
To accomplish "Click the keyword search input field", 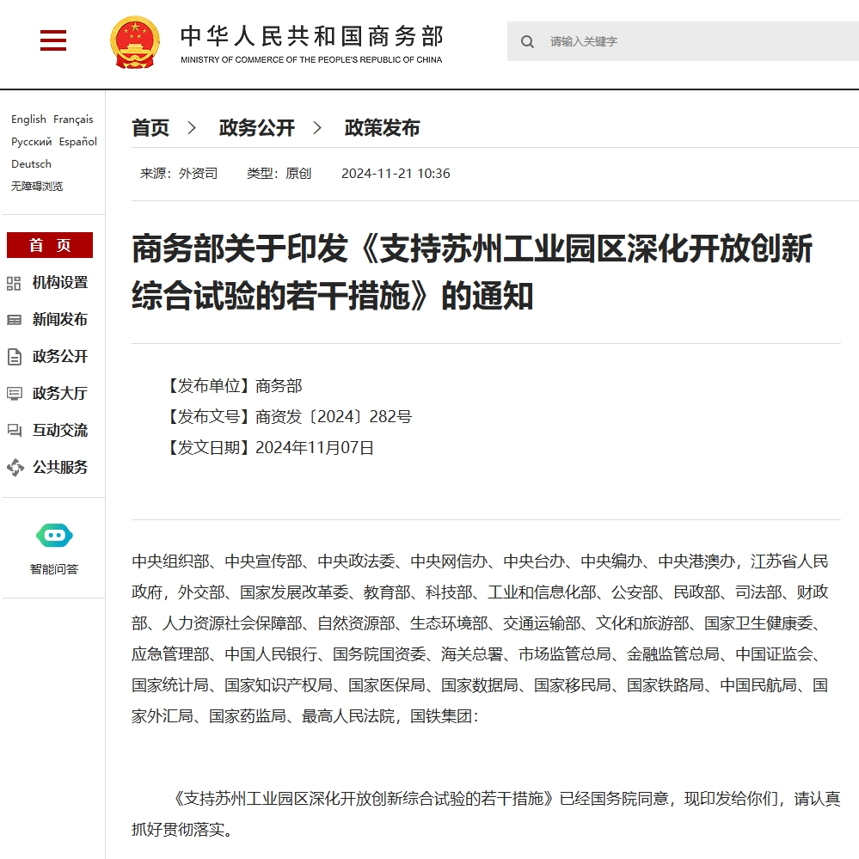I will click(x=645, y=41).
